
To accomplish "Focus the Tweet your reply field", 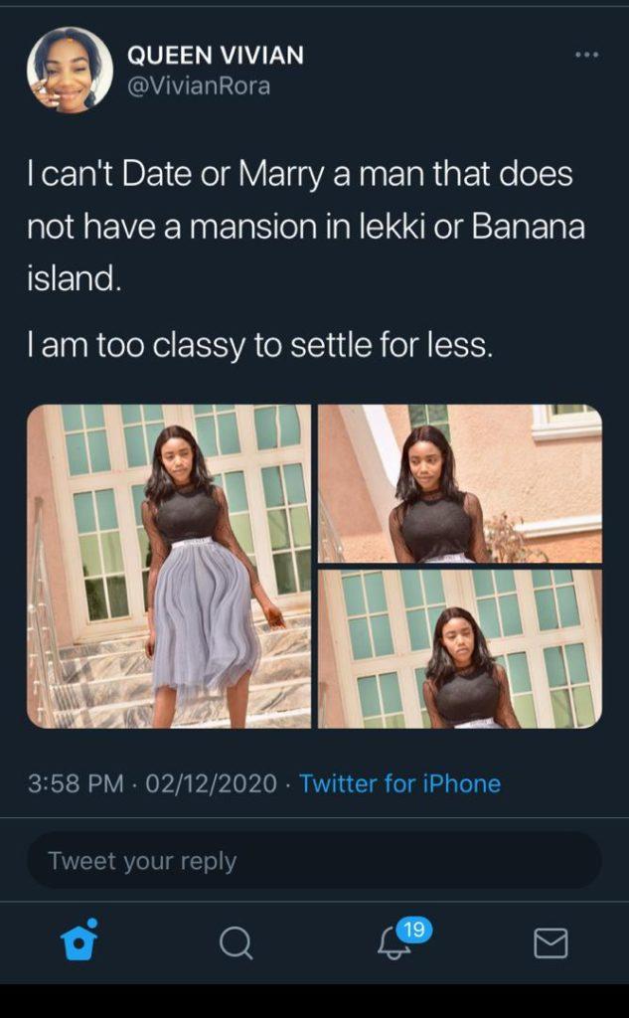I will [x=314, y=860].
